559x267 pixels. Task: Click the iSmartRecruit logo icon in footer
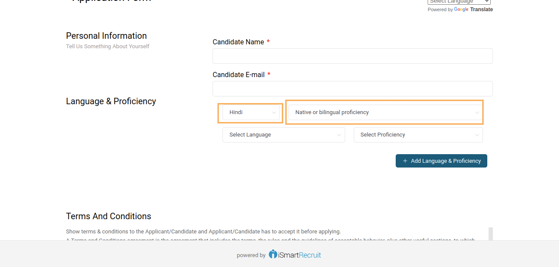click(x=273, y=254)
